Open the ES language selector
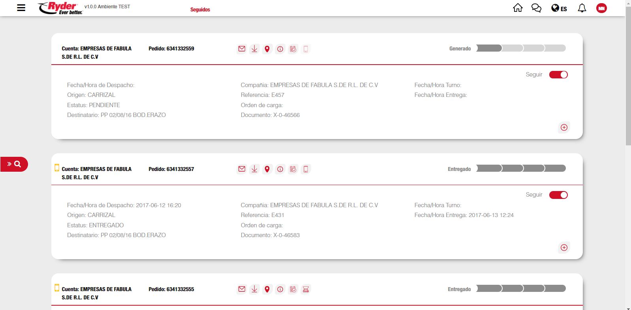Screen dimensions: 631x310 coord(559,8)
